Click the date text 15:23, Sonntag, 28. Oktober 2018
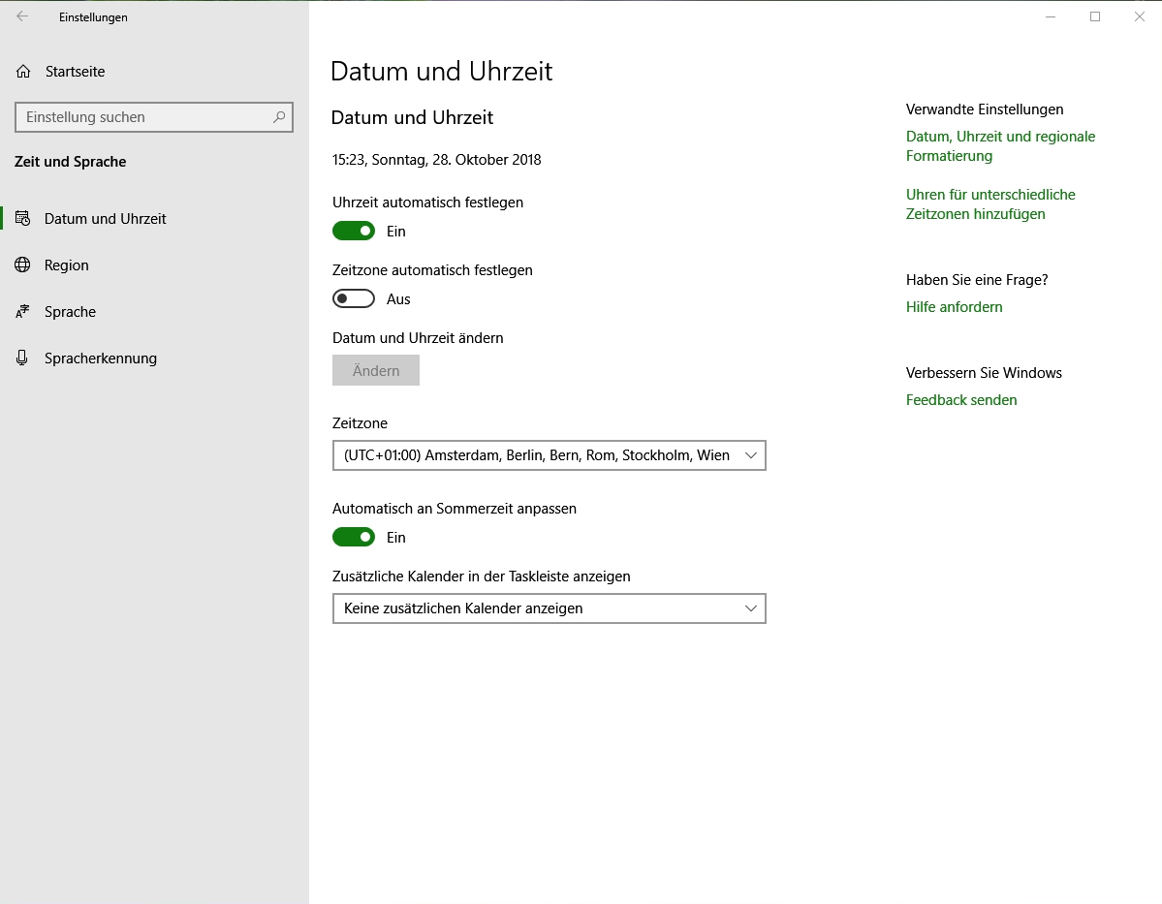The width and height of the screenshot is (1162, 904). [x=436, y=159]
